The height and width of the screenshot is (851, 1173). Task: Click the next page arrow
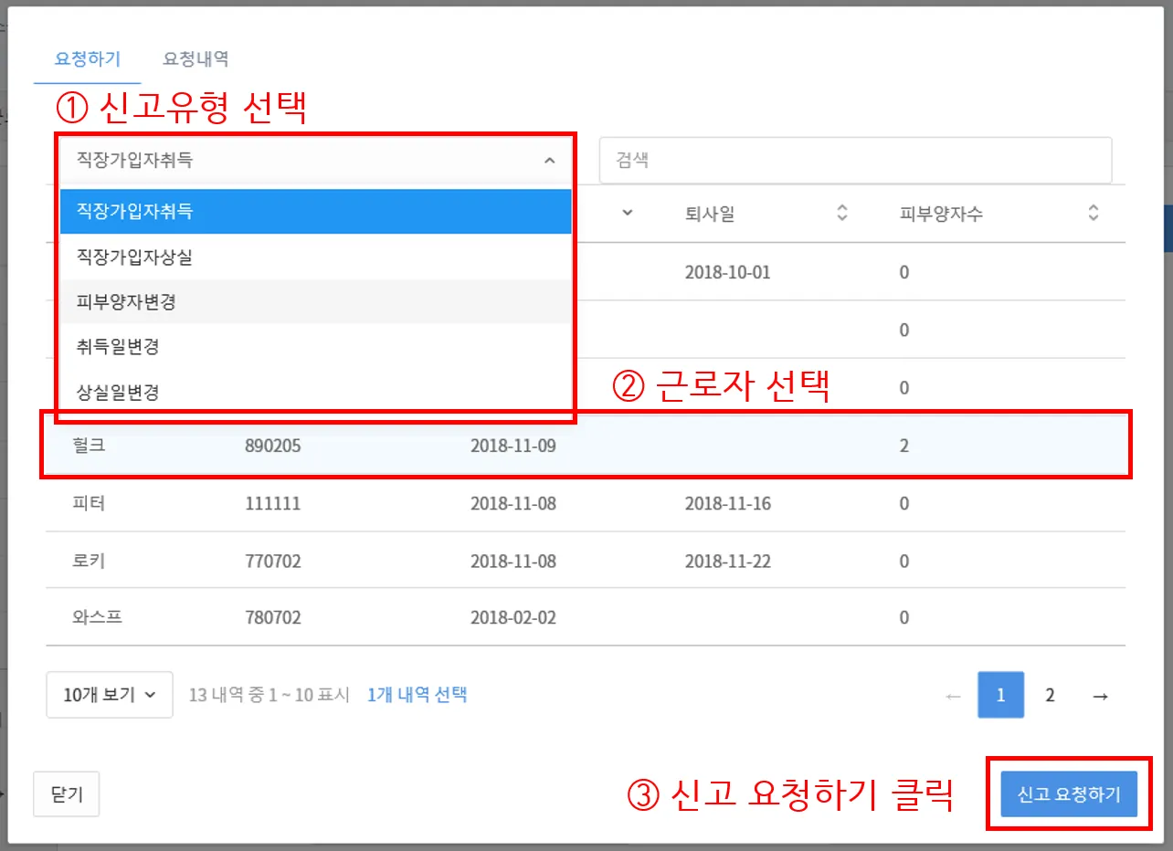click(x=1099, y=694)
